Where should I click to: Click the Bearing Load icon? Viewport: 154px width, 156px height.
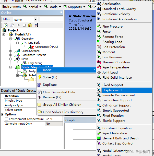[x=99, y=42]
